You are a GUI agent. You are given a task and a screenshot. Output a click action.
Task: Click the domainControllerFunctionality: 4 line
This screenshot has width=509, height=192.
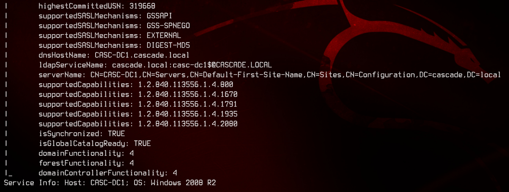[x=108, y=173]
